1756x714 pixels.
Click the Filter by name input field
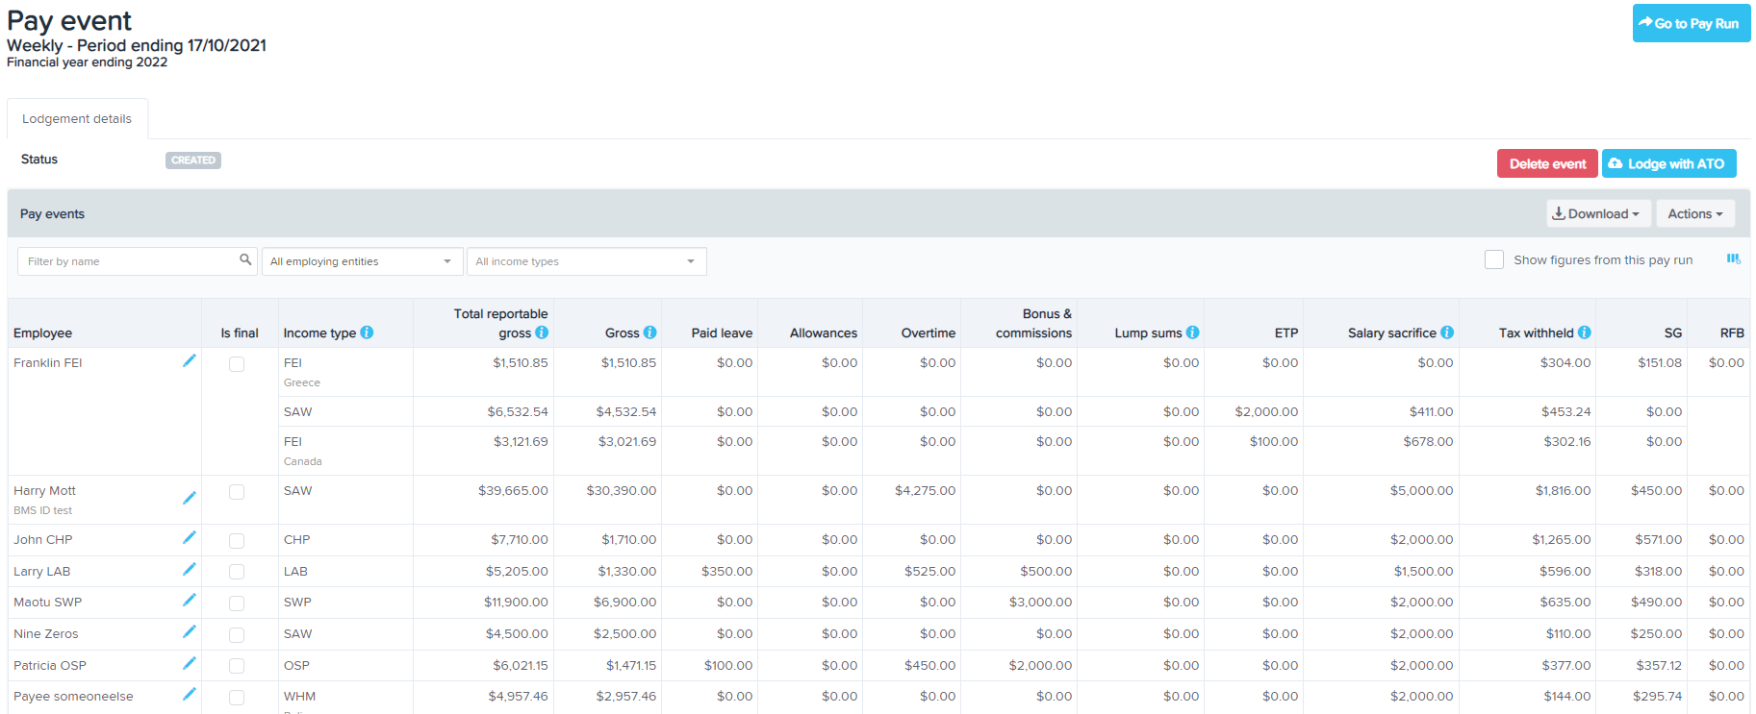click(130, 261)
